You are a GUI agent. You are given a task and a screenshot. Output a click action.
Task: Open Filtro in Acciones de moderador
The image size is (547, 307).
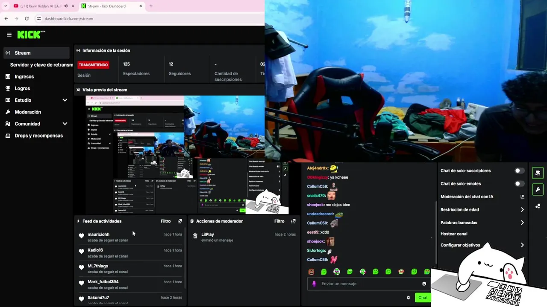pyautogui.click(x=279, y=221)
